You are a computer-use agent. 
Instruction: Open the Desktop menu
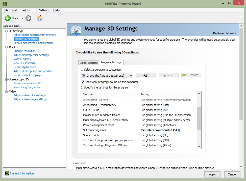pos(26,10)
